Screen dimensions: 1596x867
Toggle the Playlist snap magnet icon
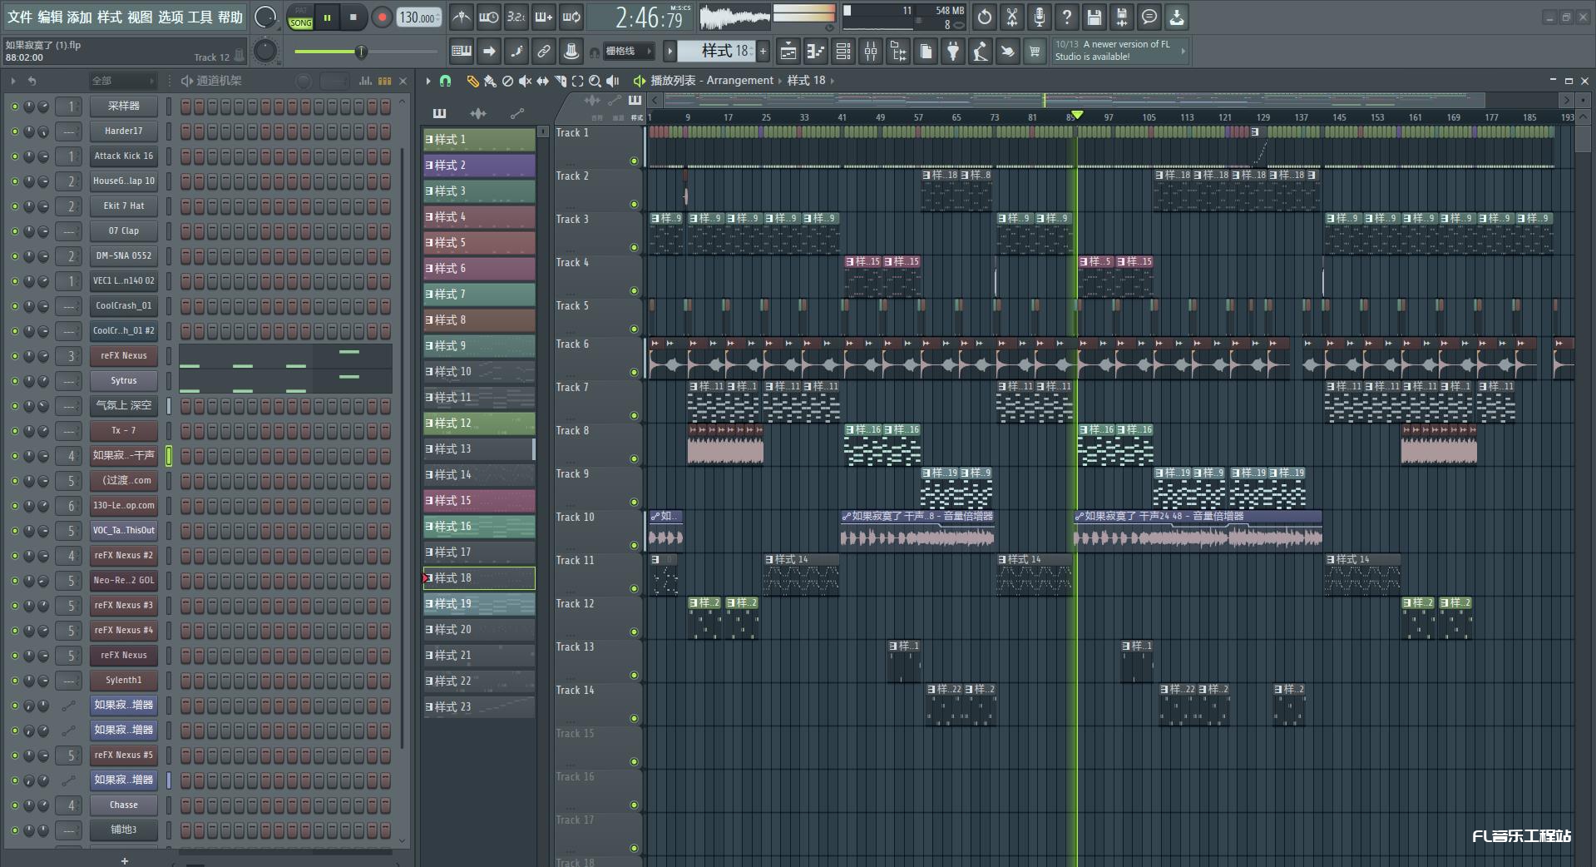click(x=446, y=81)
